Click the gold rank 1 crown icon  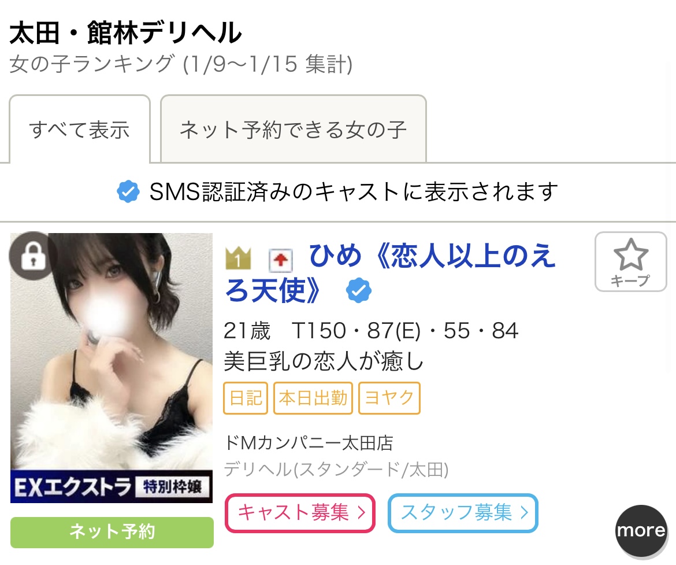click(237, 258)
